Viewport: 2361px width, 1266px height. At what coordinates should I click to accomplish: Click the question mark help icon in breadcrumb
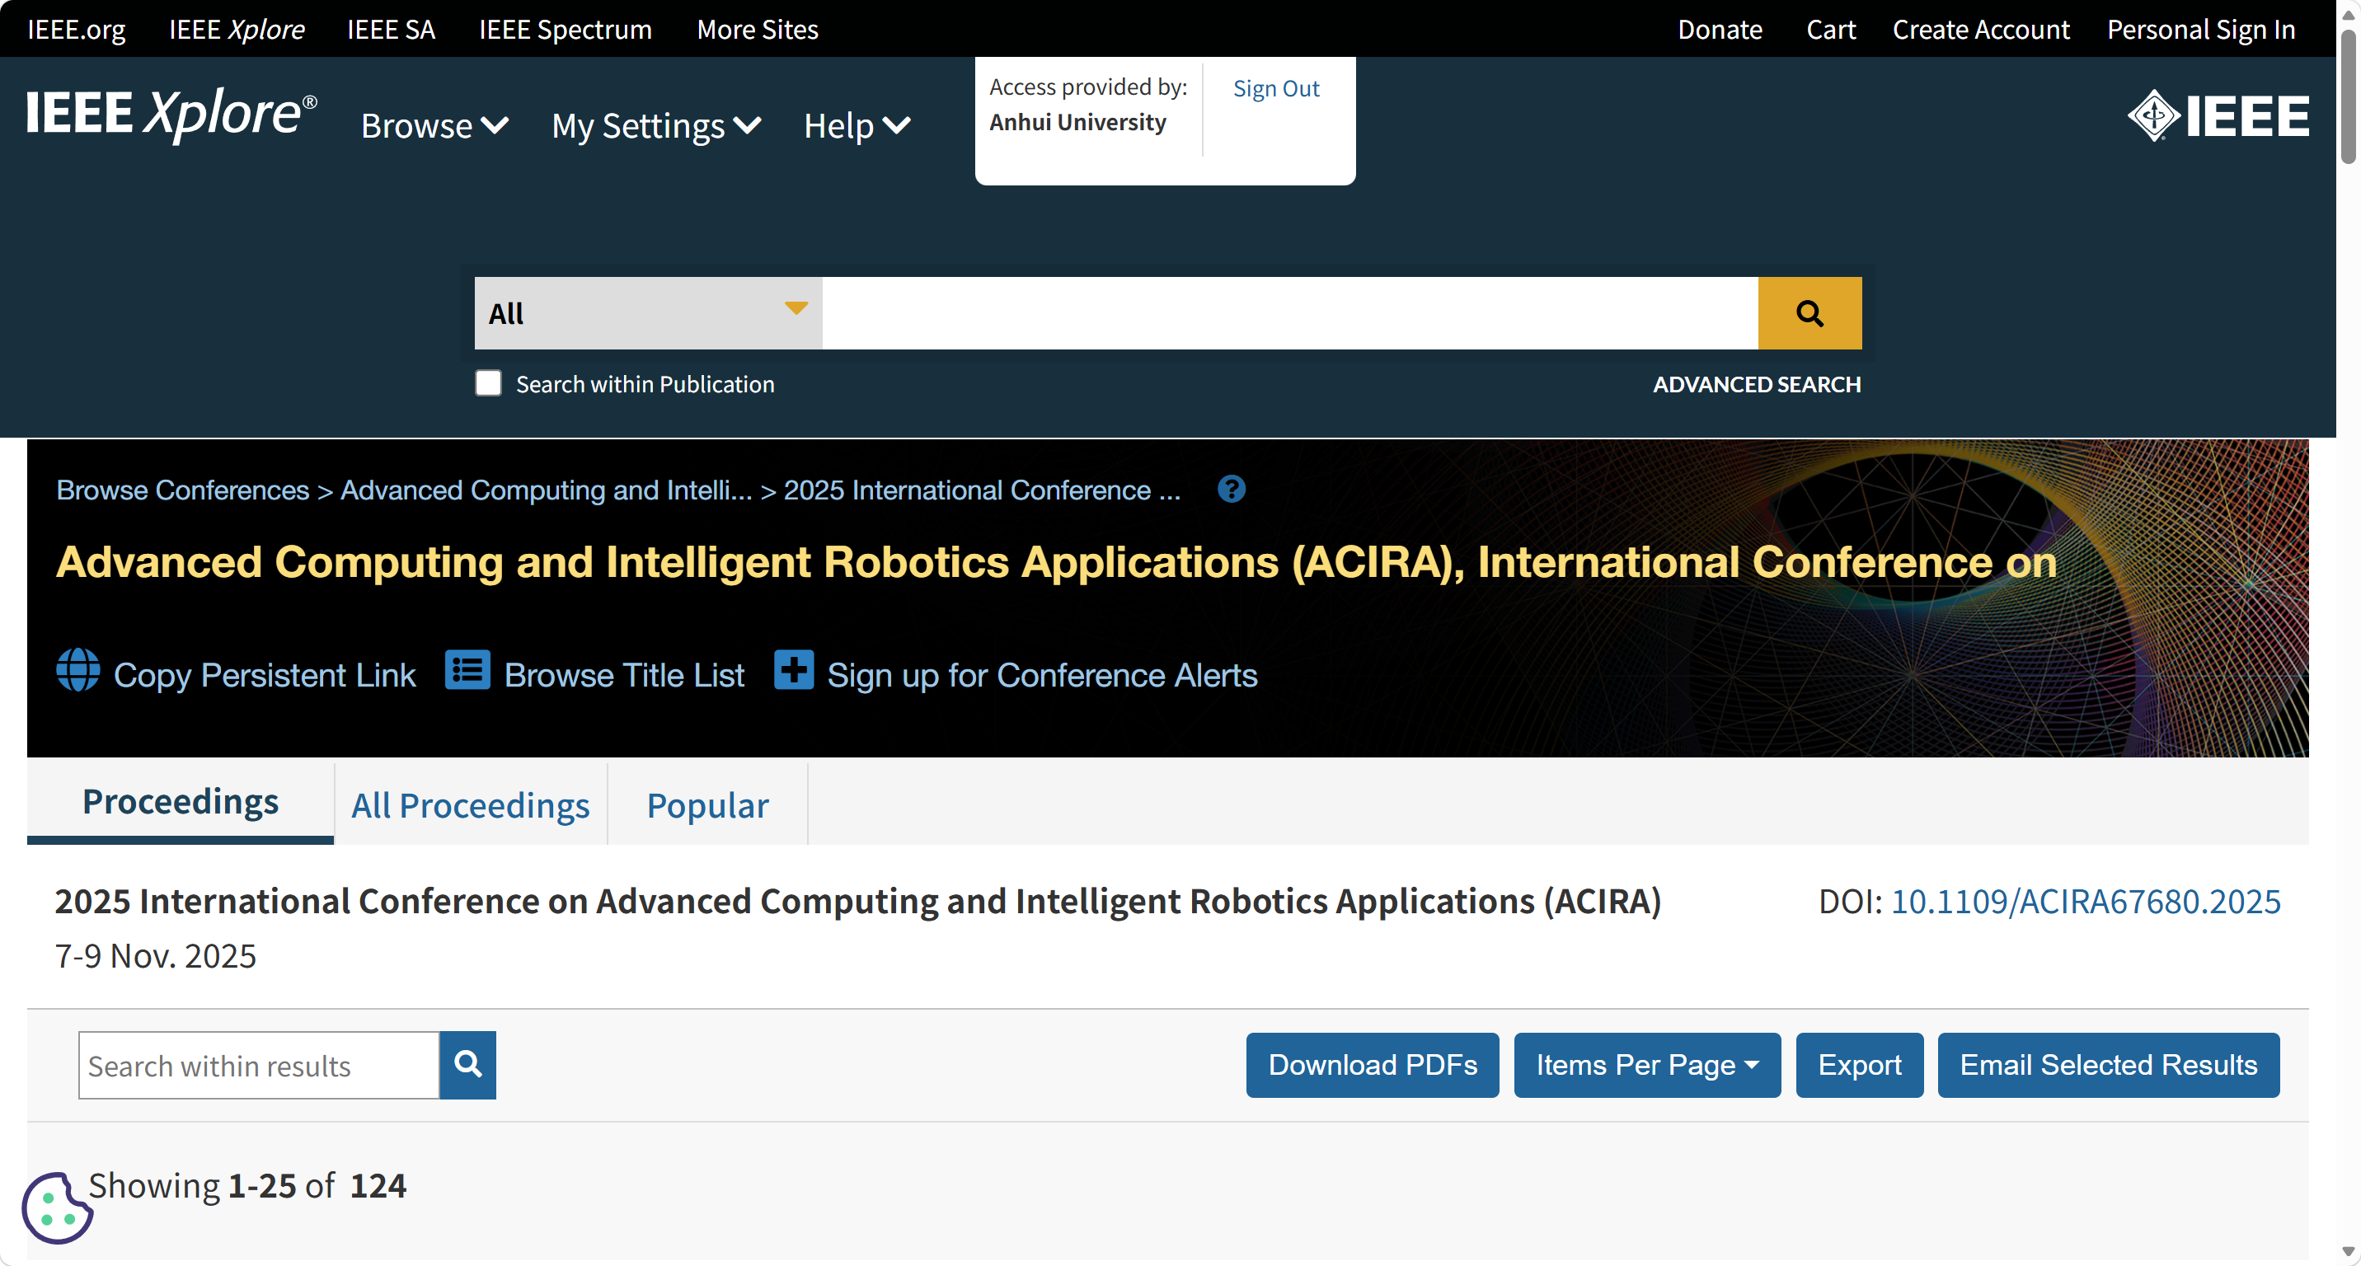pos(1231,490)
